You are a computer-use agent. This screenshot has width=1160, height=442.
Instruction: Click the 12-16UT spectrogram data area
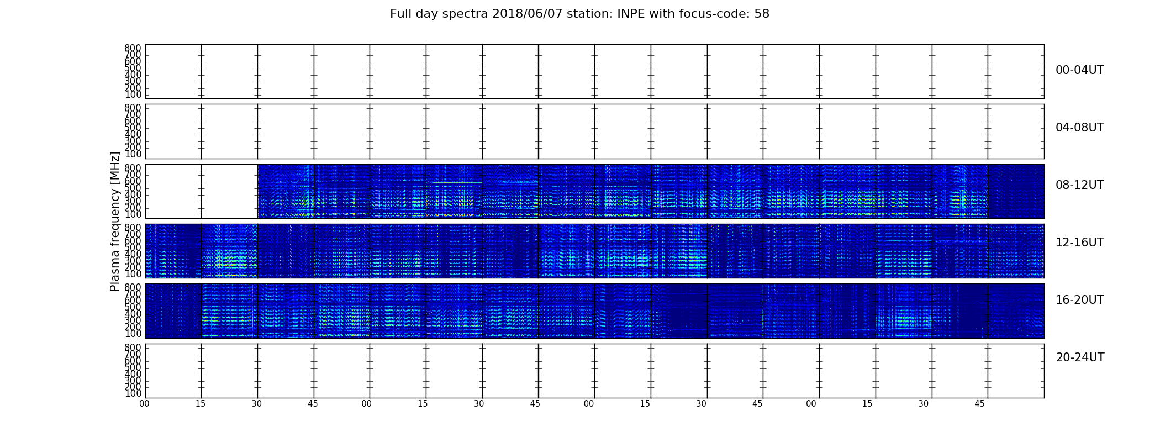tap(594, 251)
